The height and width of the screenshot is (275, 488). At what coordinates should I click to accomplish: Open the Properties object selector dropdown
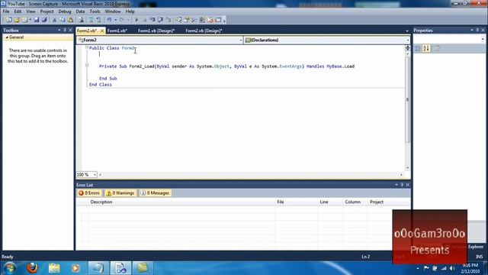tap(483, 39)
